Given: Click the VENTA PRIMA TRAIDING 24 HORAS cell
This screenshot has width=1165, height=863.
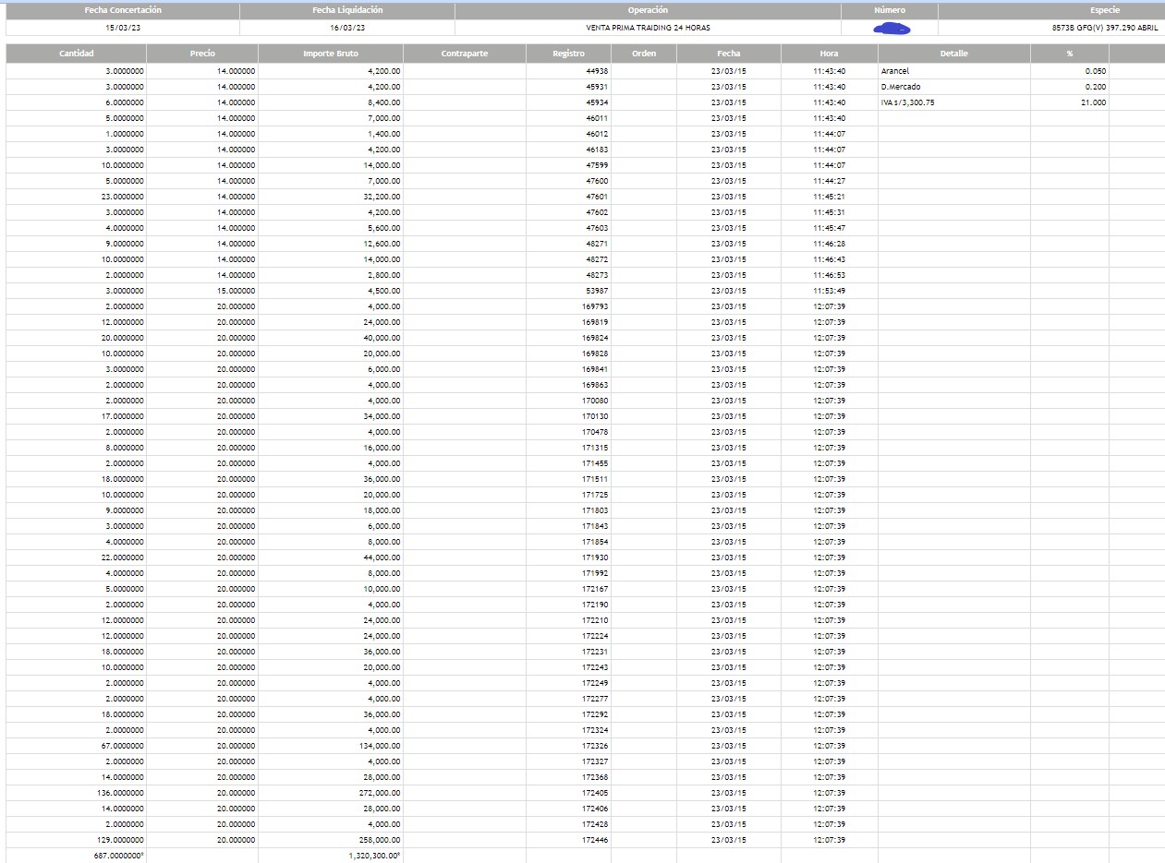Looking at the screenshot, I should (648, 28).
